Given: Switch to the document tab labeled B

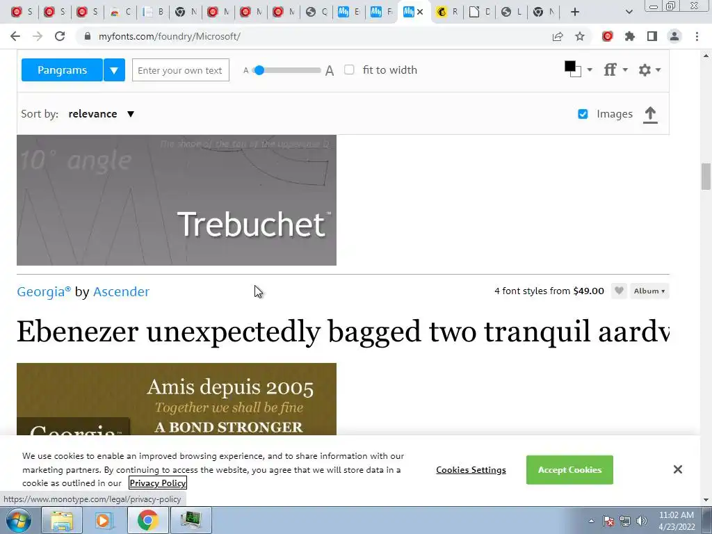Looking at the screenshot, I should (x=152, y=12).
